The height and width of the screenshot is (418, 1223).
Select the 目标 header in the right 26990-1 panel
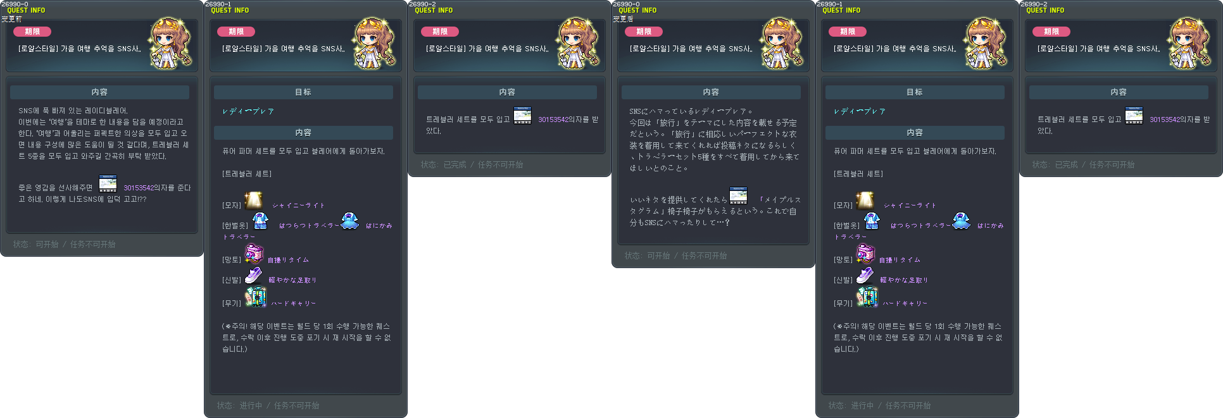point(915,92)
